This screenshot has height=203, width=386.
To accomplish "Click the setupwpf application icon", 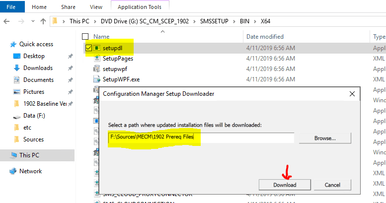I will click(x=97, y=68).
